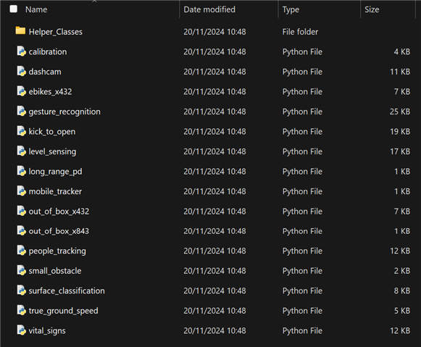Click the date modified of people_tracking
421x347 pixels.
tap(214, 251)
